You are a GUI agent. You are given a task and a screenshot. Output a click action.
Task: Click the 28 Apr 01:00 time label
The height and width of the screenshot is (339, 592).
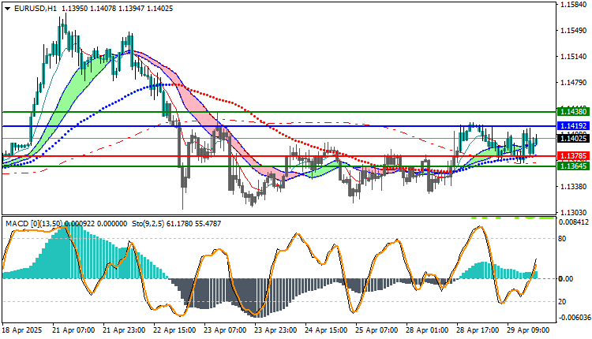[427, 330]
